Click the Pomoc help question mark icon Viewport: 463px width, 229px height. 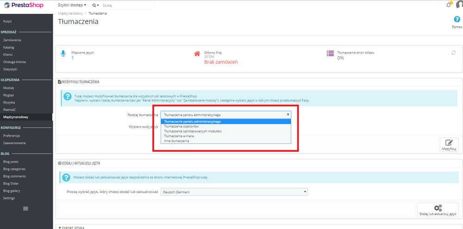pyautogui.click(x=457, y=19)
